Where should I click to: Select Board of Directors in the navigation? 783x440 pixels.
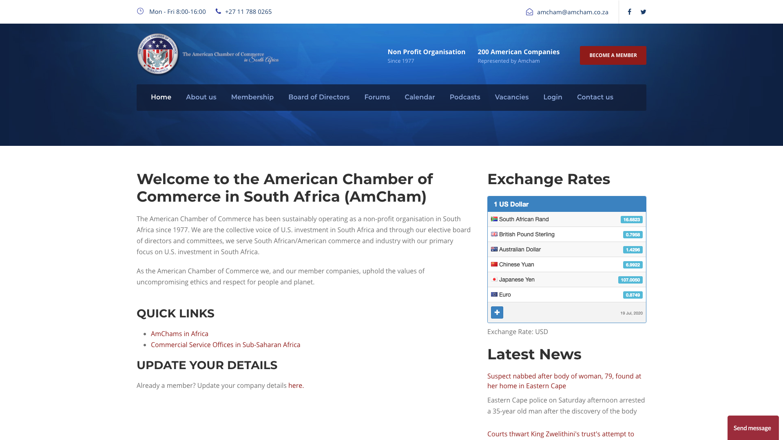tap(319, 97)
